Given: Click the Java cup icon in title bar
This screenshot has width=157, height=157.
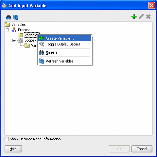Looking at the screenshot, I should click(5, 5).
